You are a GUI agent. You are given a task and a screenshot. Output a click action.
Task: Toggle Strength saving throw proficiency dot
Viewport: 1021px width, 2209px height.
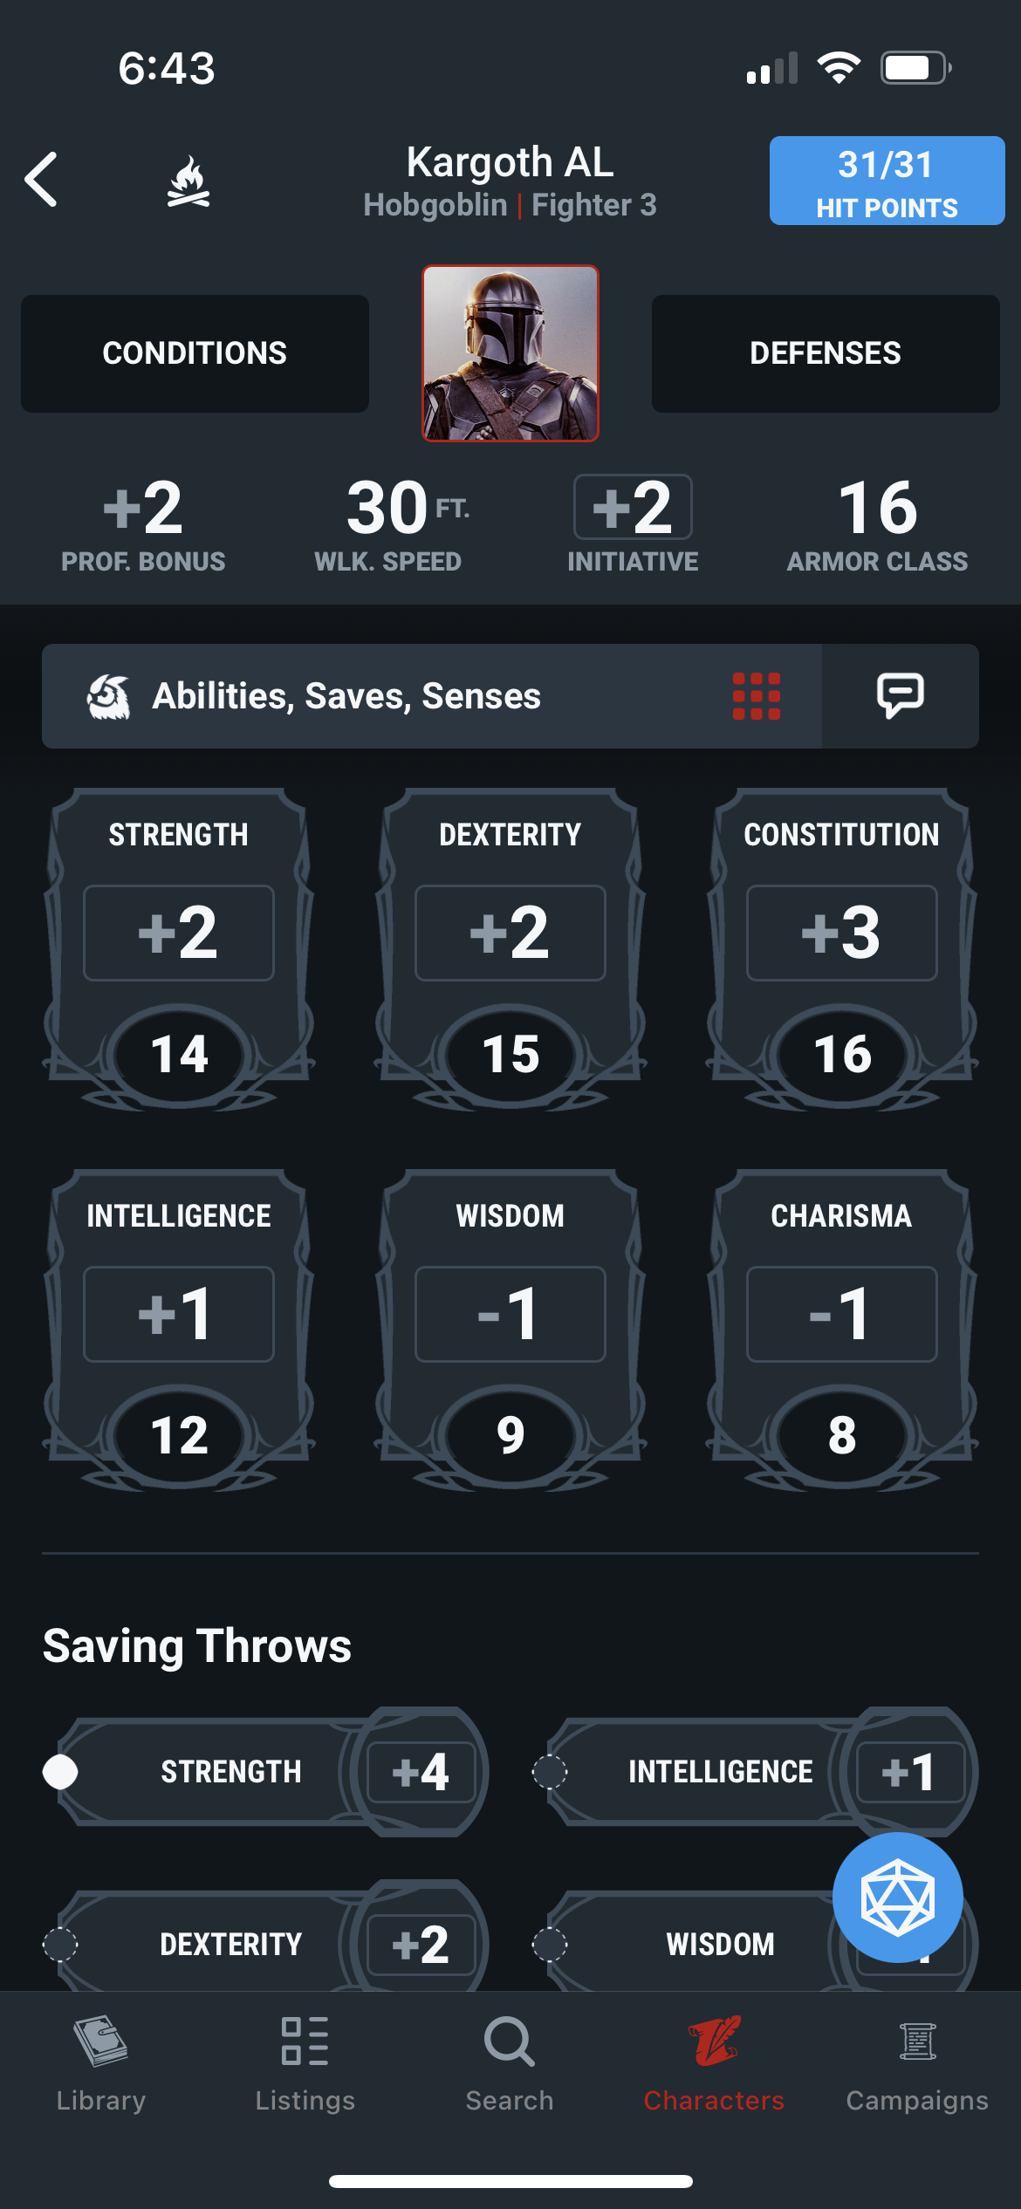tap(60, 1771)
